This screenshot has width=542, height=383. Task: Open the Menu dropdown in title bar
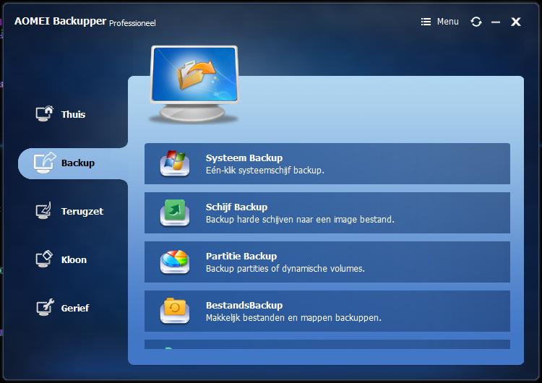tap(439, 22)
